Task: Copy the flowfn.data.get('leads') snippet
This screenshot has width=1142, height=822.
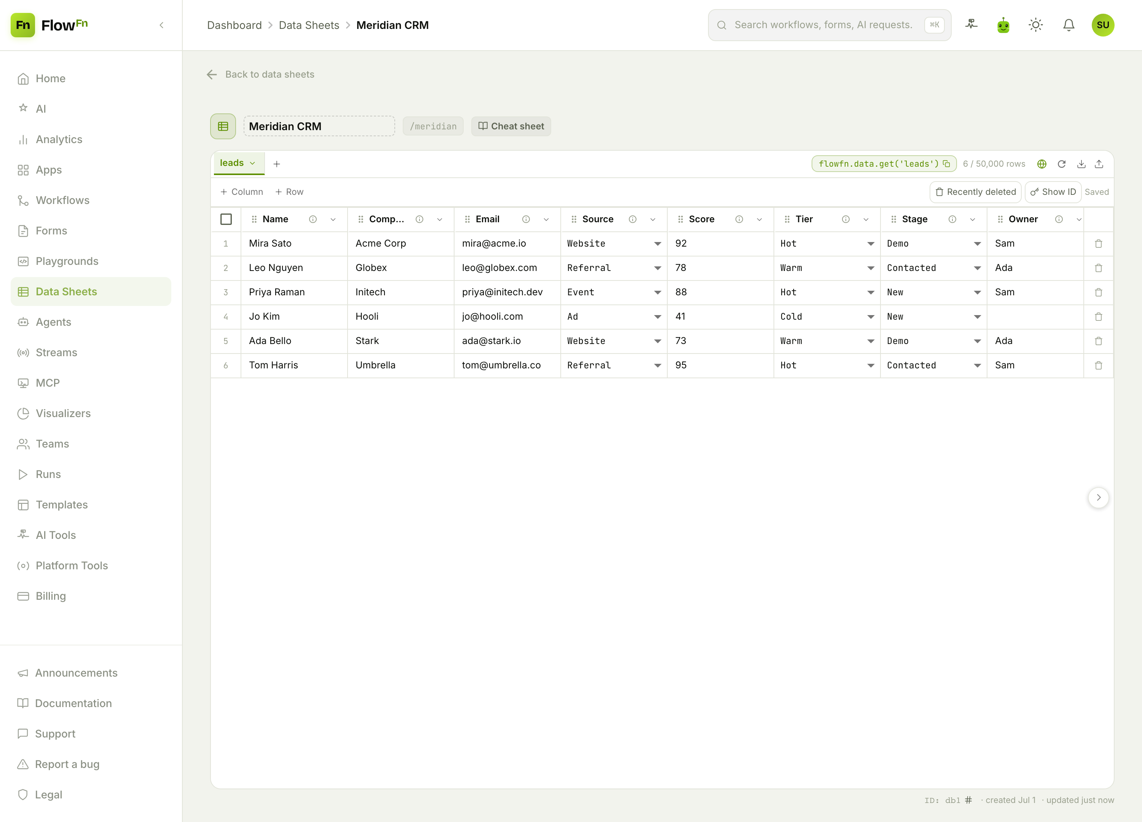Action: [x=946, y=164]
